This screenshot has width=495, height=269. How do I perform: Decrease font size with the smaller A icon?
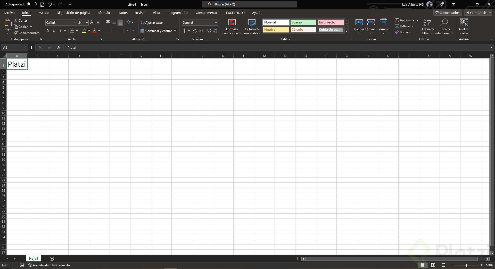pyautogui.click(x=98, y=22)
